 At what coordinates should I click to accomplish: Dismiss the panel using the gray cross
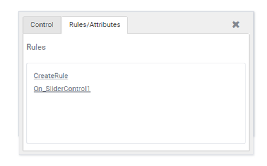236,24
